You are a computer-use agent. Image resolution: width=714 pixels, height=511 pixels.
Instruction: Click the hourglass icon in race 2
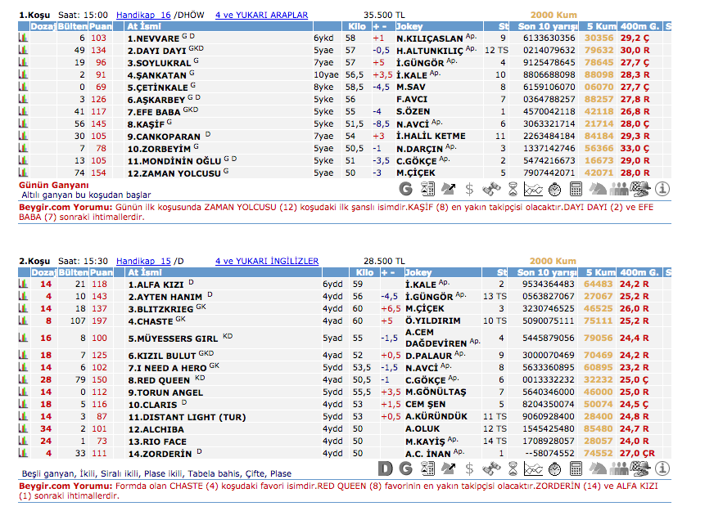pyautogui.click(x=513, y=468)
